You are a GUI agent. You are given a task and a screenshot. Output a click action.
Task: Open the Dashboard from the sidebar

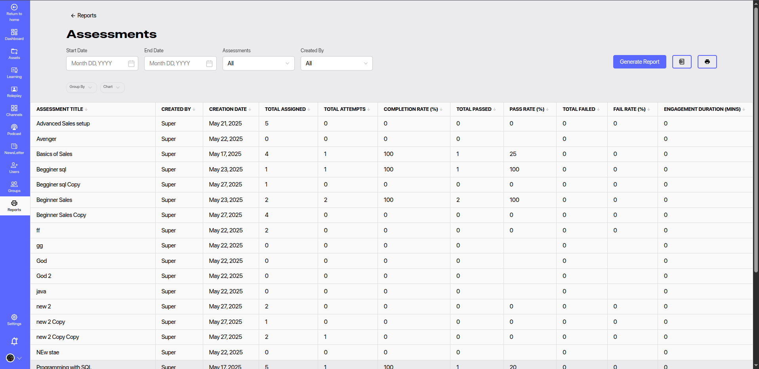coord(14,35)
